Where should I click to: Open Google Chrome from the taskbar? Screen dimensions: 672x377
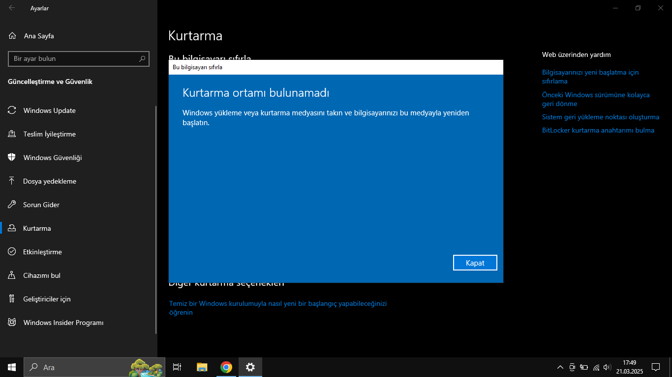(226, 367)
